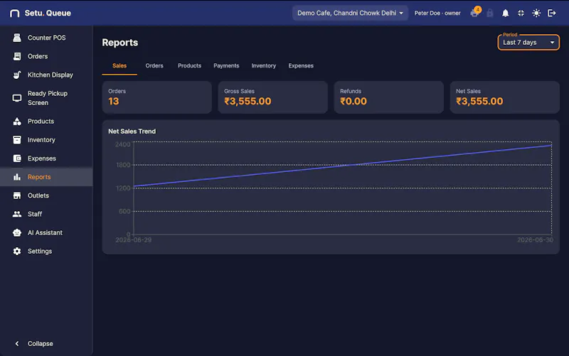Switch to the Inventory report tab

coord(263,65)
